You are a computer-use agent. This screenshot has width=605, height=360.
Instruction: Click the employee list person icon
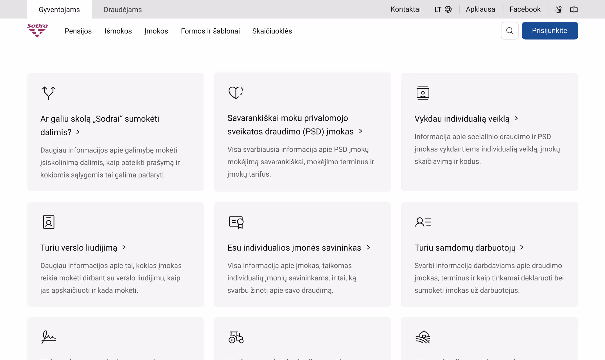pyautogui.click(x=423, y=222)
